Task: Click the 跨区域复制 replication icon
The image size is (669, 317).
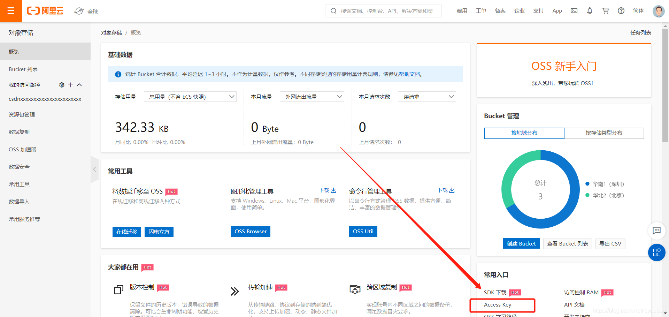Action: 355,289
